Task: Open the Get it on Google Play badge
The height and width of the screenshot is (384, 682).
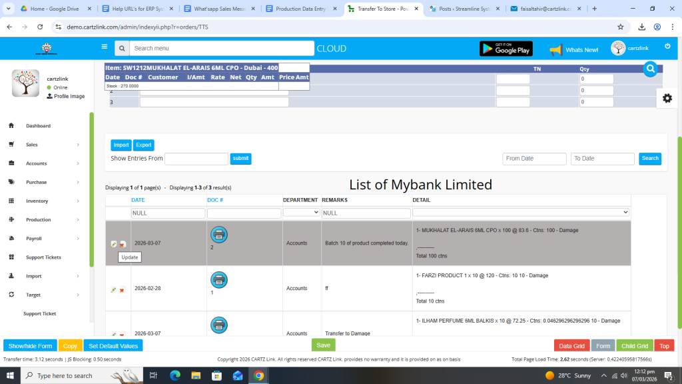Action: [506, 49]
